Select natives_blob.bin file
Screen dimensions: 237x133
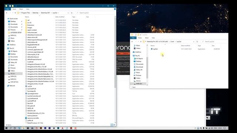(x=33, y=116)
